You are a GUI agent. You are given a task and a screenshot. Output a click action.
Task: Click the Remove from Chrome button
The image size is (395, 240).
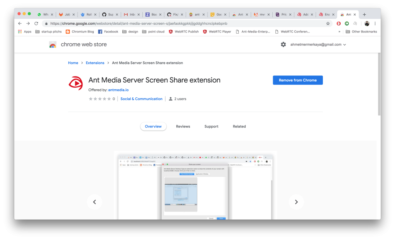pos(298,80)
